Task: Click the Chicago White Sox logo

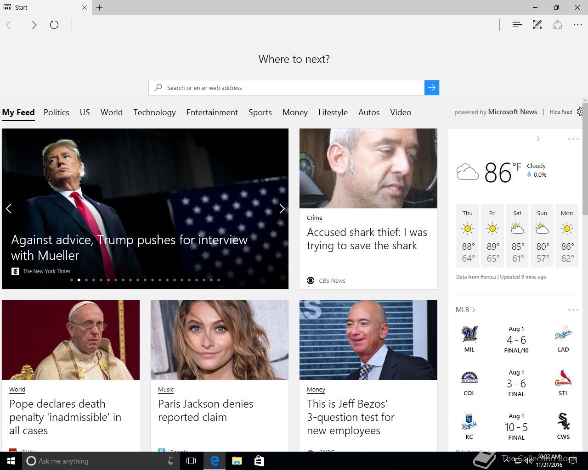Action: [563, 421]
